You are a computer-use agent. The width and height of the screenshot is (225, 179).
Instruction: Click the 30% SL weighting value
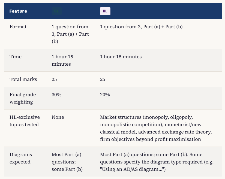click(56, 95)
